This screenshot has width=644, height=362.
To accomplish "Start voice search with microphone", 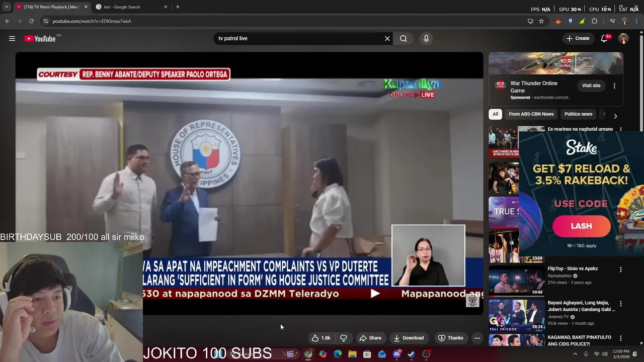I will 426,39.
